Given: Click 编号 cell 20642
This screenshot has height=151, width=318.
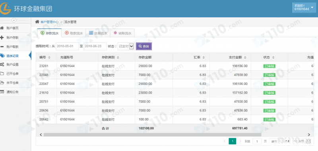Looking at the screenshot, I should [44, 119].
